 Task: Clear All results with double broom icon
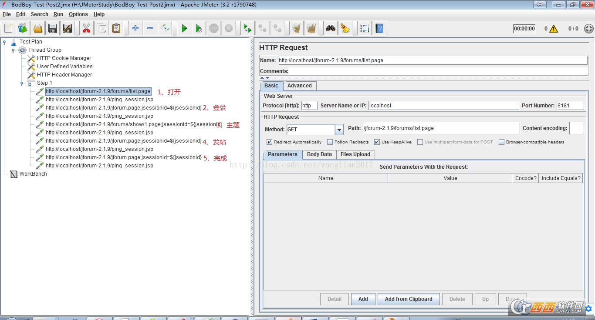click(x=311, y=29)
